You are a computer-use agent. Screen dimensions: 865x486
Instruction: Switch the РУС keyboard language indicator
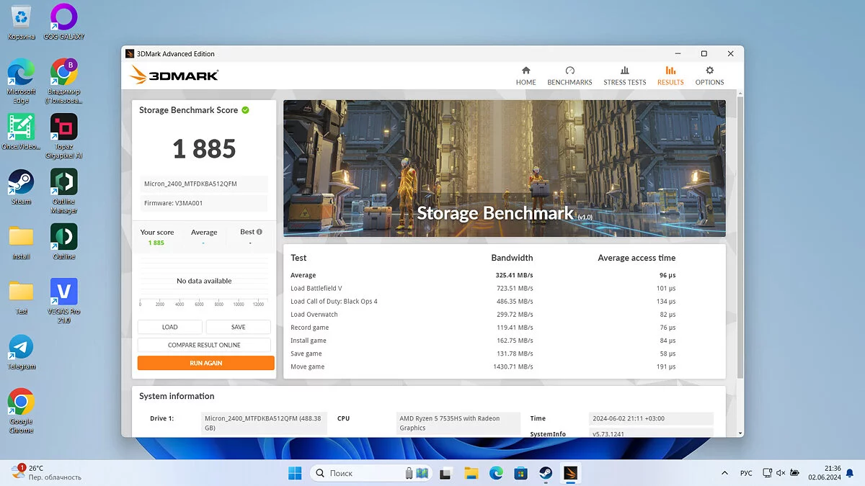(x=746, y=473)
